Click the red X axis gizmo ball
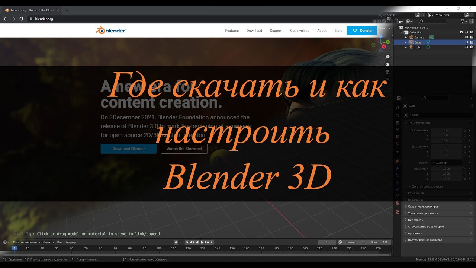The height and width of the screenshot is (268, 476). coord(384,47)
